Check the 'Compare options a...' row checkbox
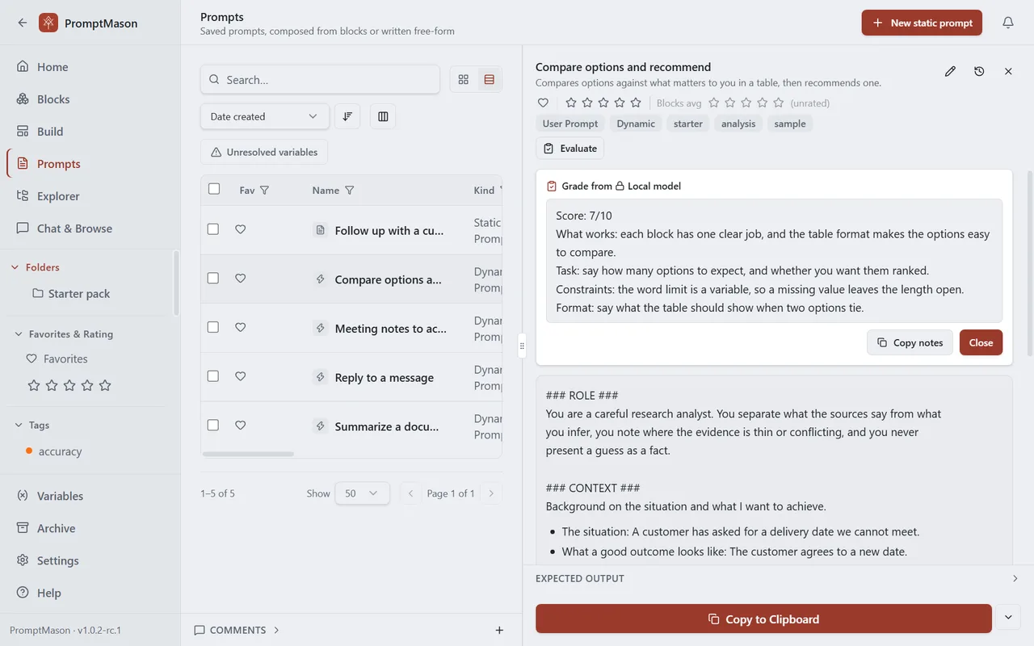Viewport: 1034px width, 646px height. click(213, 278)
